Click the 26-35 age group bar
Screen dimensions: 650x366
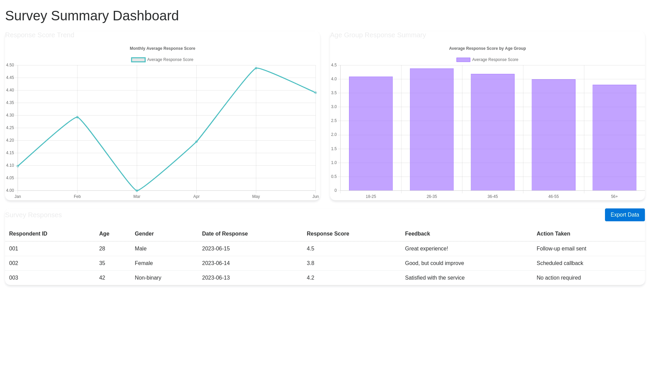tap(432, 129)
